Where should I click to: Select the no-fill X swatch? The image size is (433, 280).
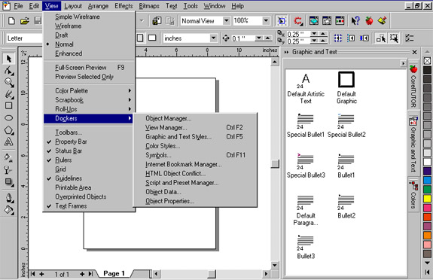(x=427, y=61)
